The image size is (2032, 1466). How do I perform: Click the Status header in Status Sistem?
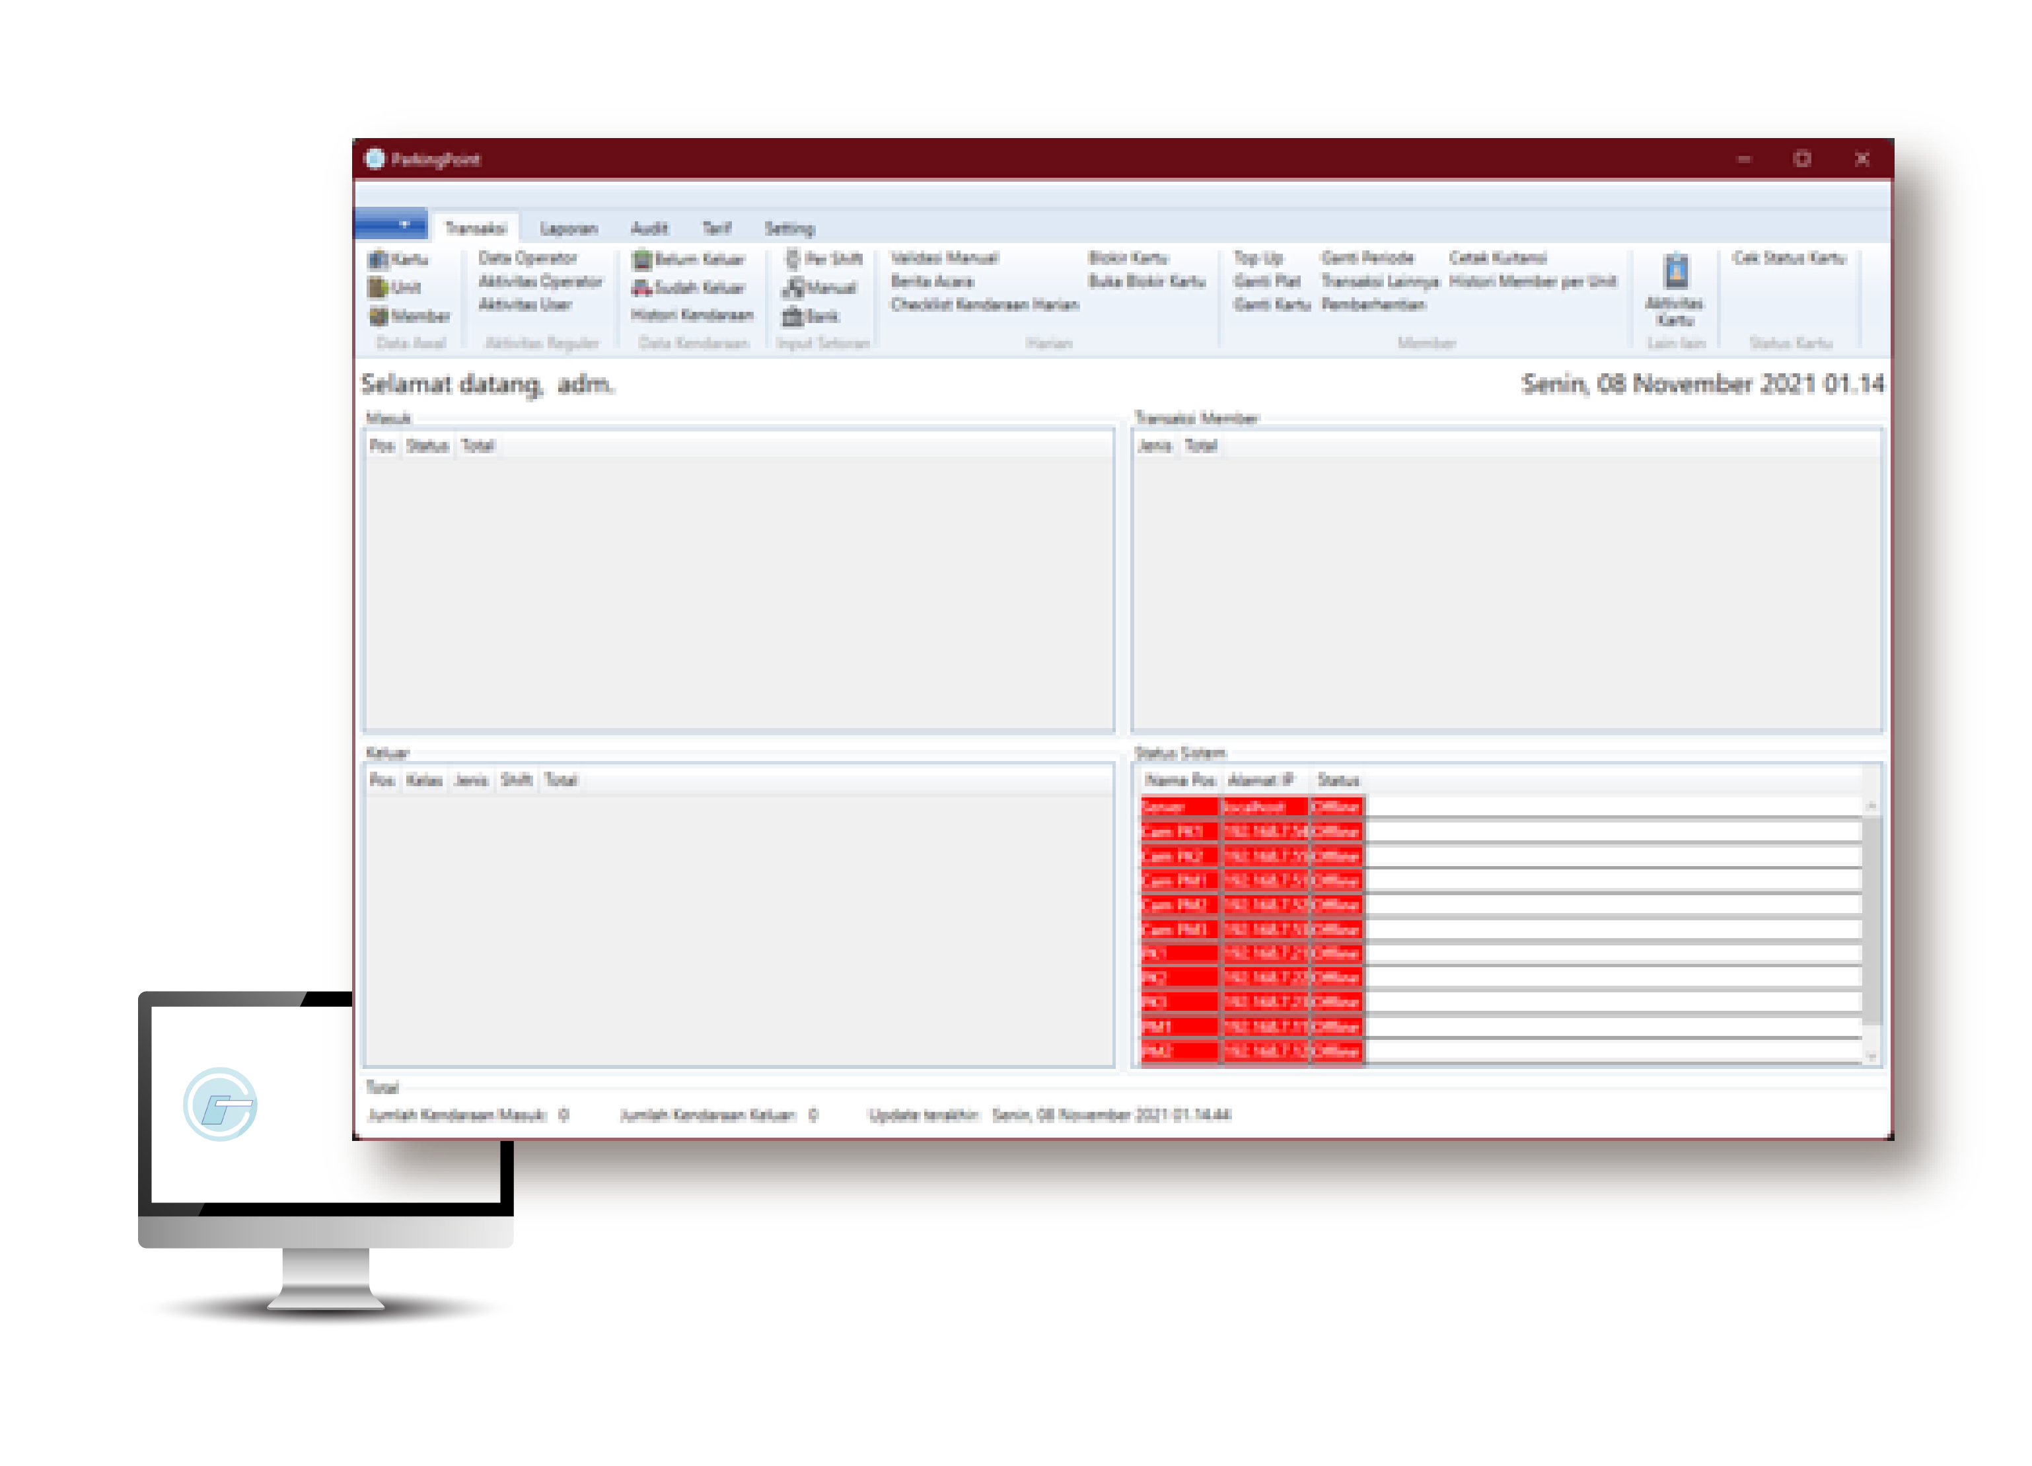(1338, 780)
